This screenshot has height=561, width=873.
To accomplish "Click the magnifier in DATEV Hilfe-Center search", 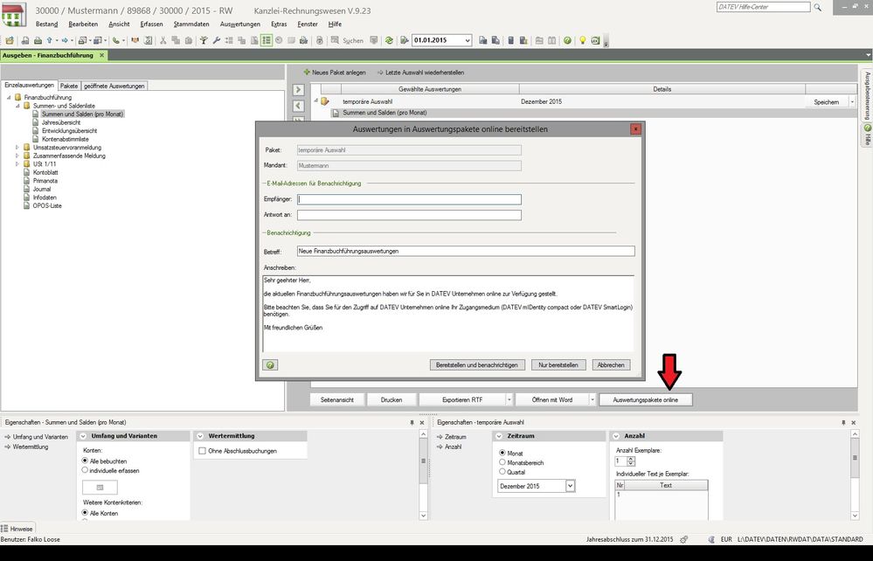I will coord(817,7).
